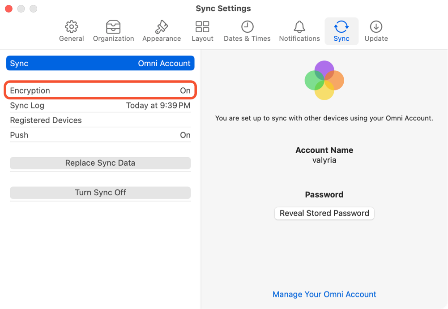Click the Password heading
The width and height of the screenshot is (448, 309).
tap(324, 195)
